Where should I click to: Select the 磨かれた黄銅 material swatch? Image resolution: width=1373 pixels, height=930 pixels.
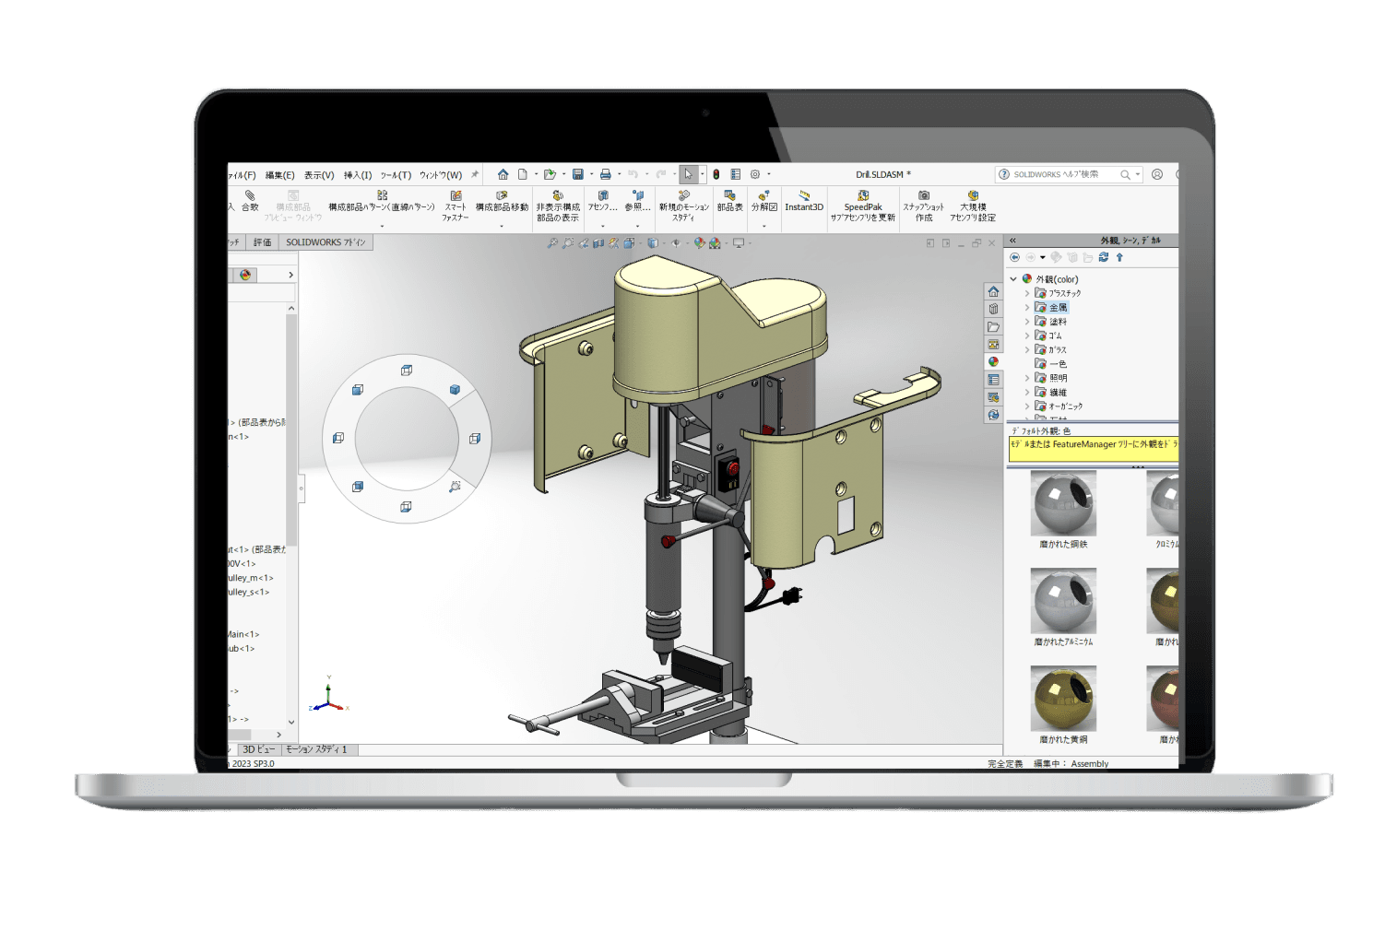tap(1062, 700)
